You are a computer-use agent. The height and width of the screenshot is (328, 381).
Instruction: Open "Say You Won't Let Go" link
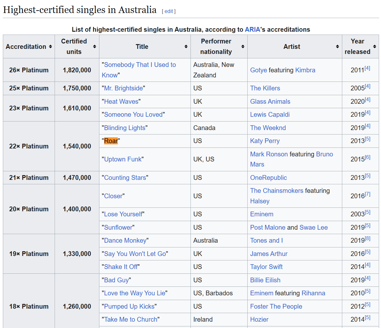click(135, 254)
